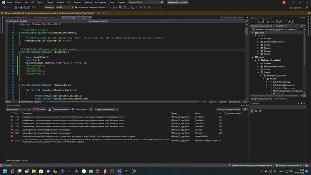Click the Save All icon in toolbar

click(x=28, y=8)
